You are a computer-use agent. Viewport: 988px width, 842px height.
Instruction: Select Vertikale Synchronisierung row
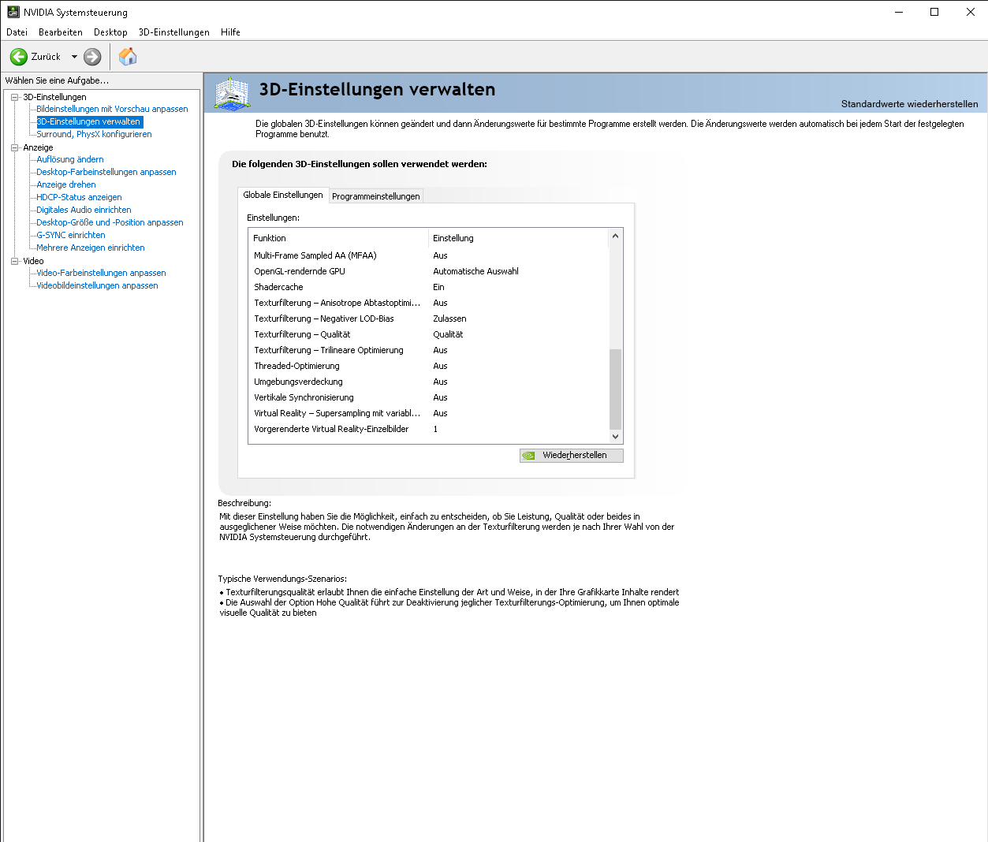[x=429, y=397]
